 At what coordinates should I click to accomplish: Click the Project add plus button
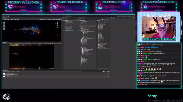tap(80, 19)
